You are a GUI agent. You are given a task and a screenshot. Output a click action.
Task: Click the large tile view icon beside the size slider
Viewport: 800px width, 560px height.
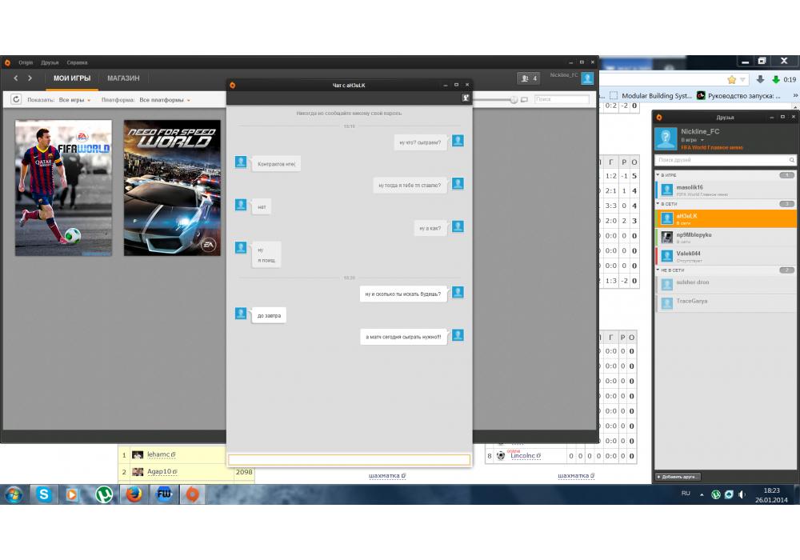click(524, 99)
